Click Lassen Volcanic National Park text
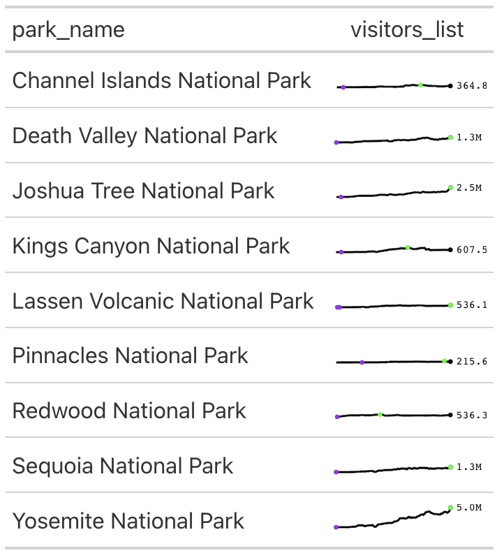 click(163, 301)
